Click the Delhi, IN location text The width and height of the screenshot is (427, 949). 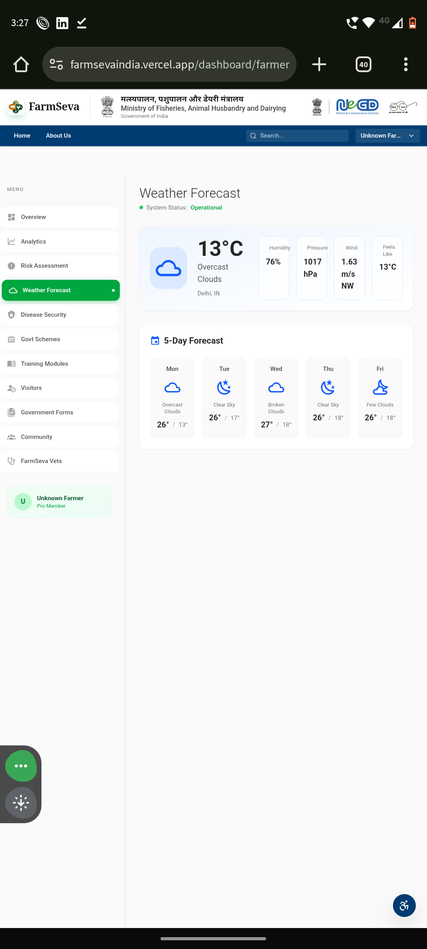point(208,293)
